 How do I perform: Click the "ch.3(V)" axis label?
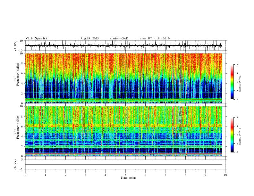coord(15,164)
